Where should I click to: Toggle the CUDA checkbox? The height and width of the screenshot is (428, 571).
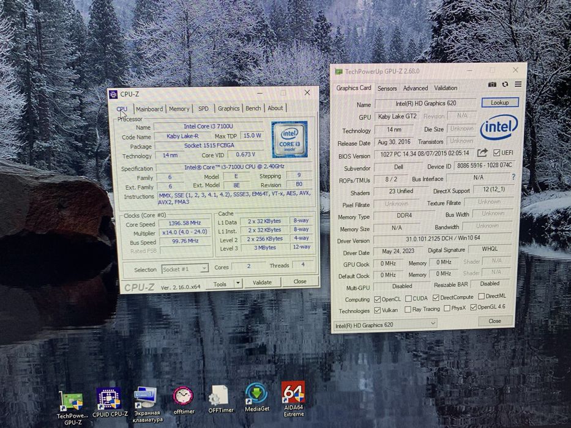click(x=409, y=298)
